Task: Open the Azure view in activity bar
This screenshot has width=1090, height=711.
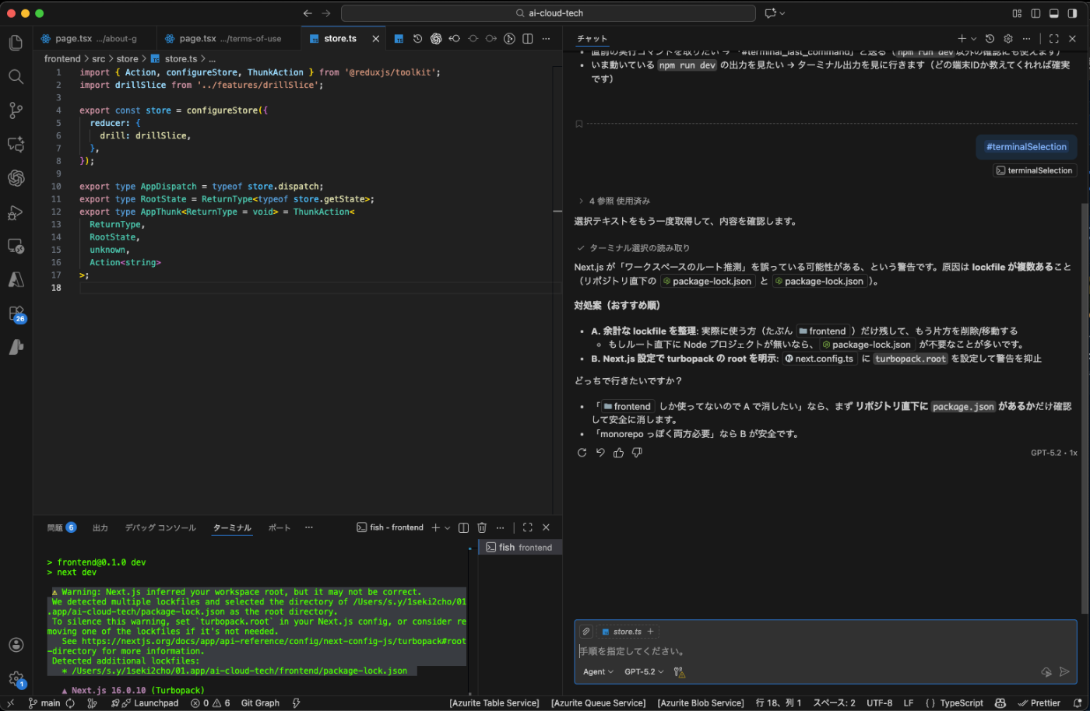Action: click(16, 280)
